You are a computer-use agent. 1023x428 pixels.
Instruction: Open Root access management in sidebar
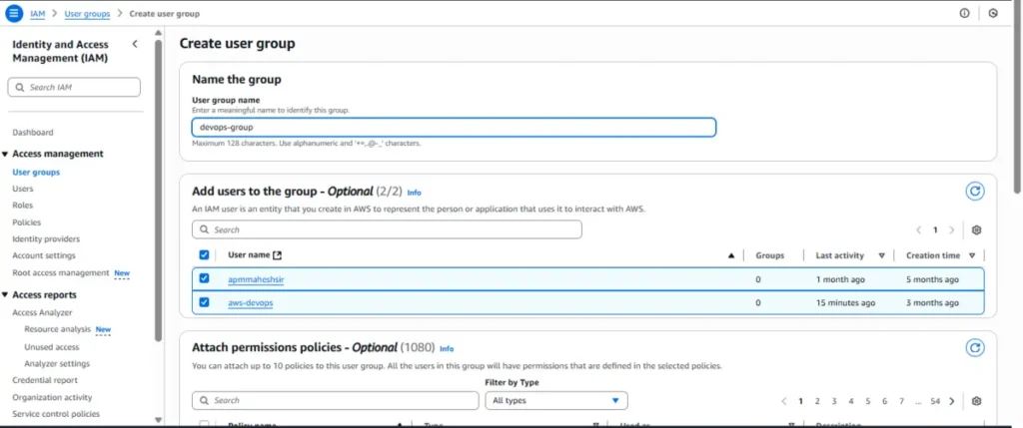60,273
